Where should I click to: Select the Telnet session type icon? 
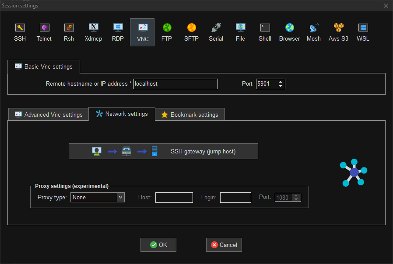pyautogui.click(x=44, y=32)
